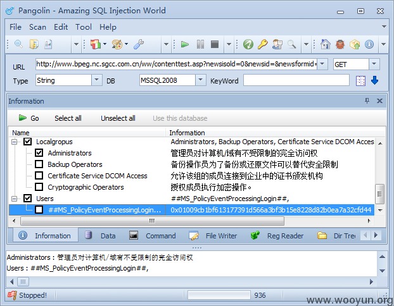The height and width of the screenshot is (306, 394).
Task: Expand dropdown arrow after report icon
Action: tap(76, 44)
